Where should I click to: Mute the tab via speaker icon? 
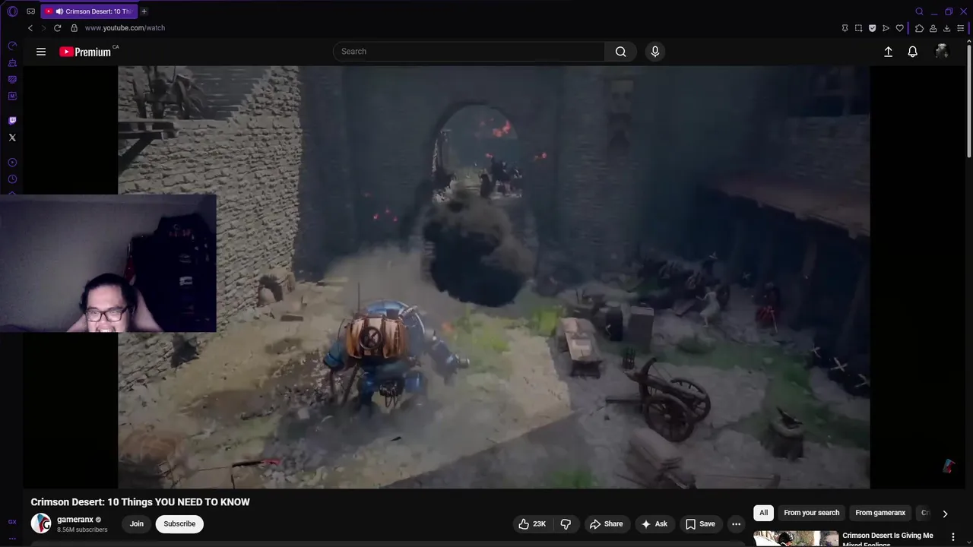point(59,11)
